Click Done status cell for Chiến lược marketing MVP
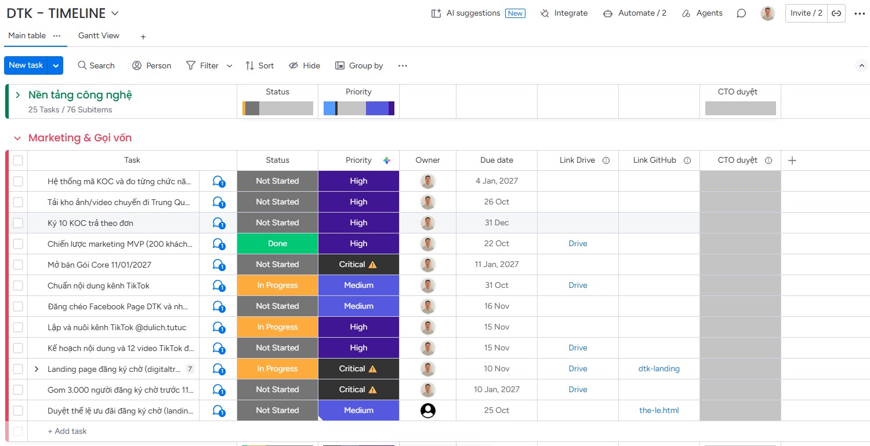The height and width of the screenshot is (446, 870). (277, 244)
